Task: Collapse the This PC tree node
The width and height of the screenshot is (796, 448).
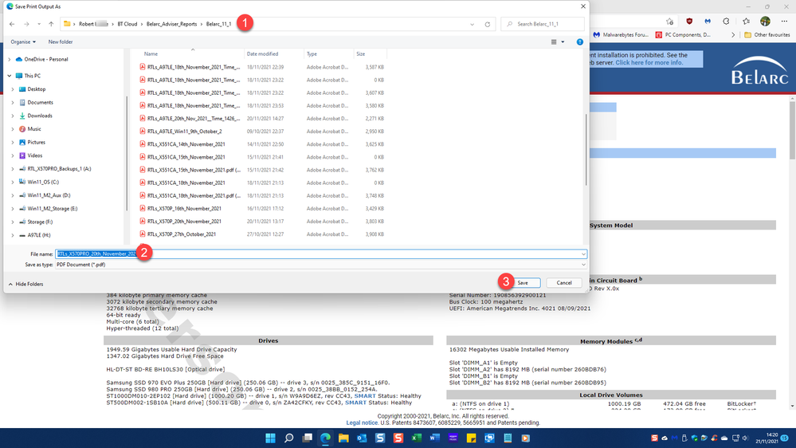Action: [10, 76]
